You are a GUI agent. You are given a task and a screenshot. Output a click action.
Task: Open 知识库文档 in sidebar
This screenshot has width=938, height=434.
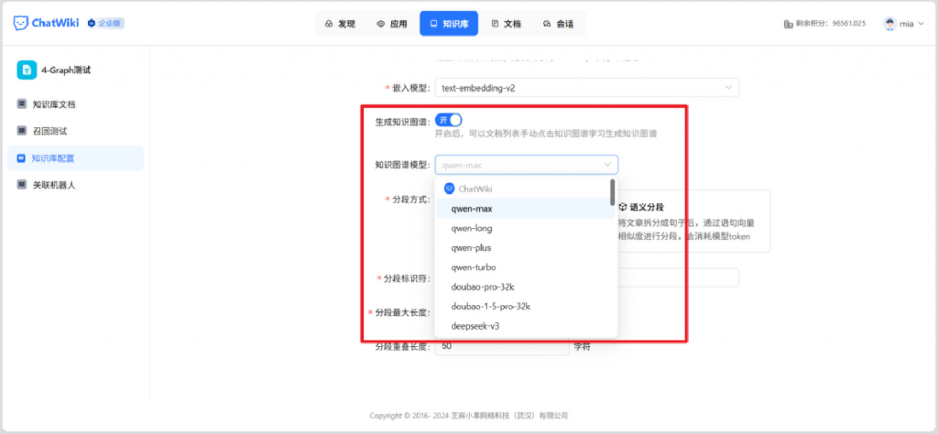75,104
